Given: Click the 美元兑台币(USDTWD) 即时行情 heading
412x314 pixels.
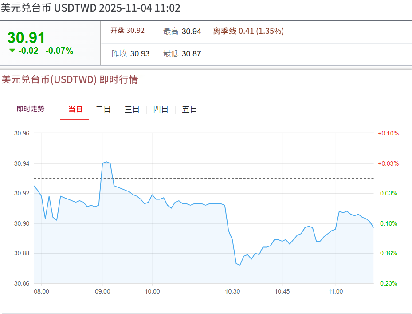Looking at the screenshot, I should (70, 79).
